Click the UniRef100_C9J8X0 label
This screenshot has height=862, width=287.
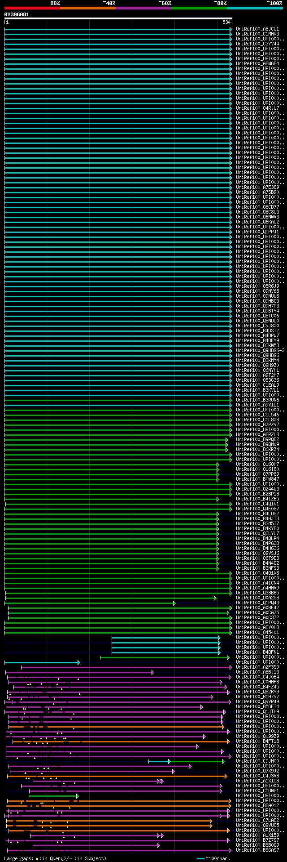click(257, 326)
